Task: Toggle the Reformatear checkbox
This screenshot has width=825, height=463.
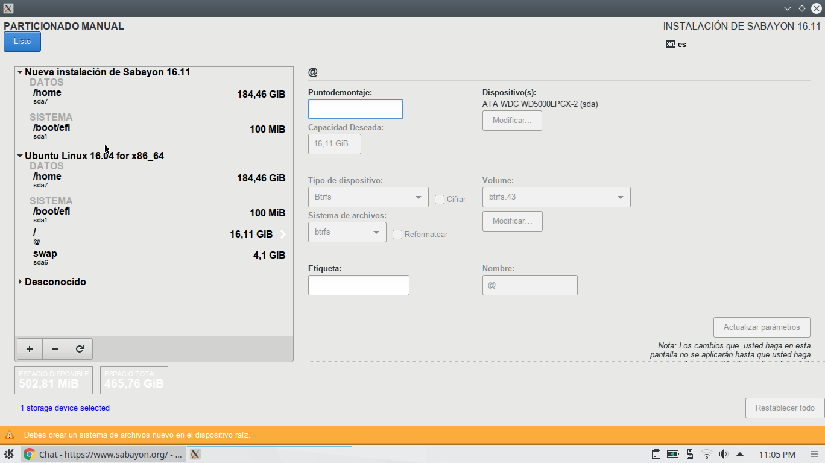Action: click(397, 235)
